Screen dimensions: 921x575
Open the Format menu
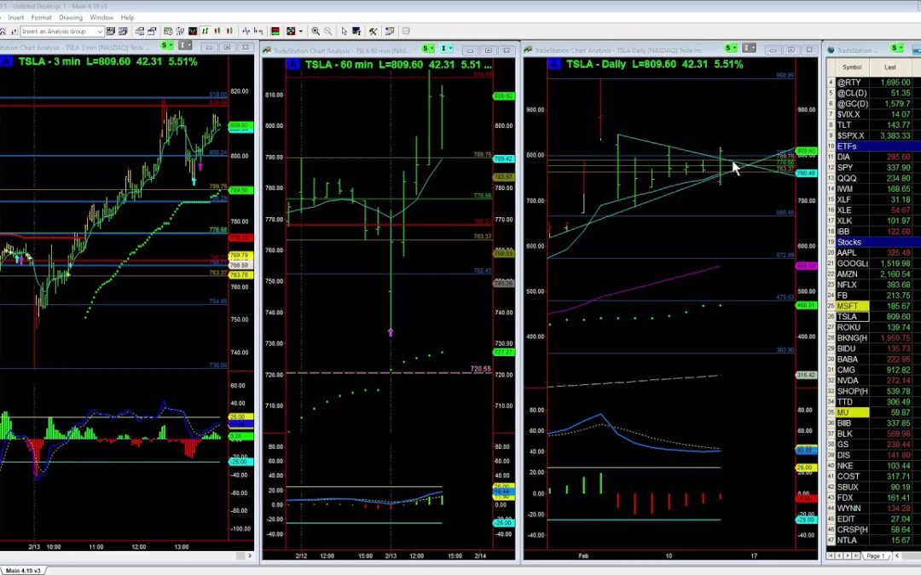41,18
